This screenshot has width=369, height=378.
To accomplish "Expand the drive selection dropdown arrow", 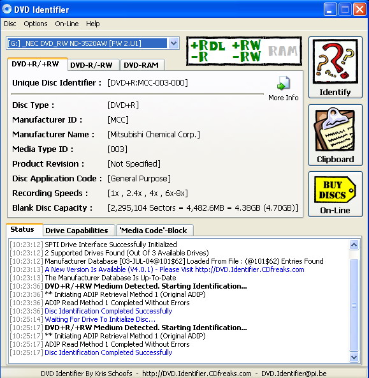I will (x=173, y=43).
